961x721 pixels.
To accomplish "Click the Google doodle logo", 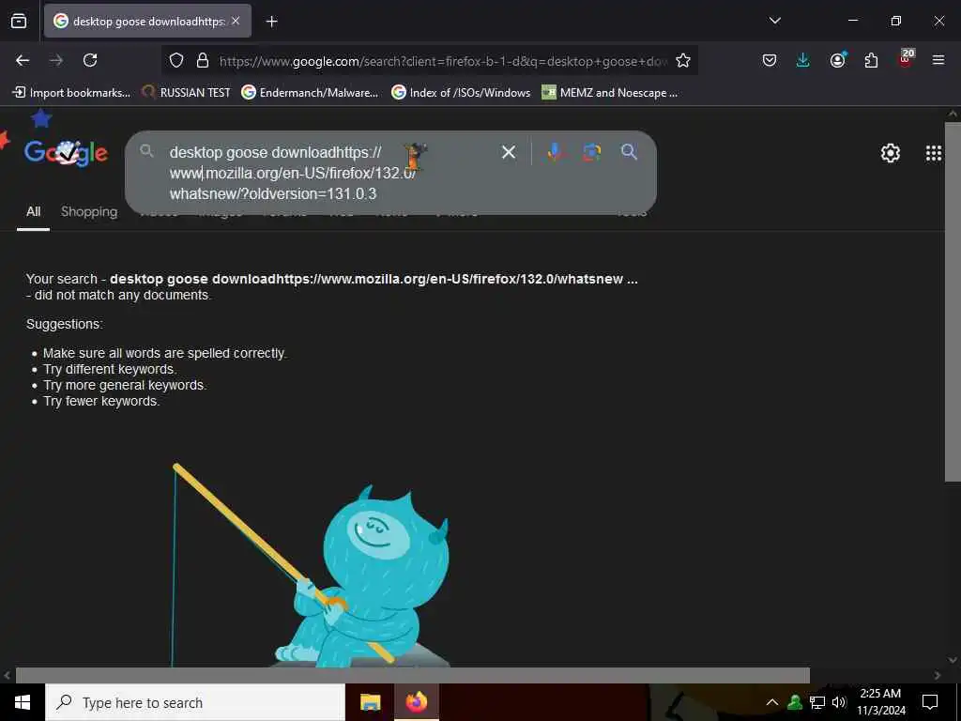I will 67,153.
